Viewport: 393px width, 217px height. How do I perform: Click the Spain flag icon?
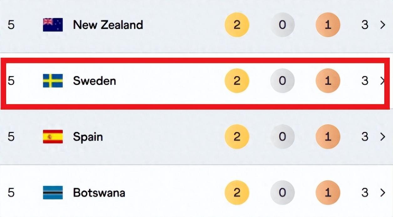[53, 137]
